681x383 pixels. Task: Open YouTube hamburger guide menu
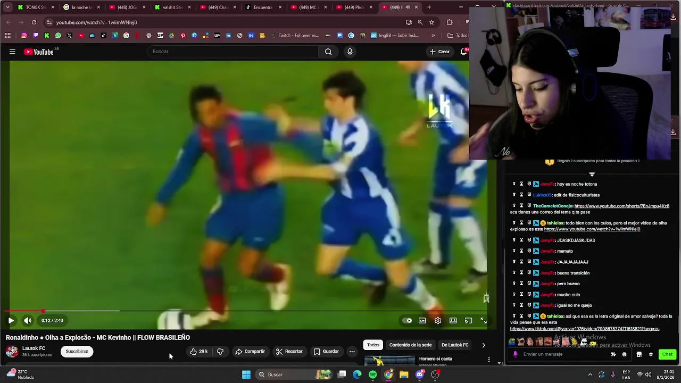coord(12,52)
